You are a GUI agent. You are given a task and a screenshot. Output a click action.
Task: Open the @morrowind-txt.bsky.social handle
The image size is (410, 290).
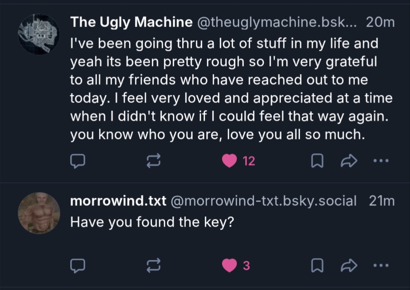[263, 201]
